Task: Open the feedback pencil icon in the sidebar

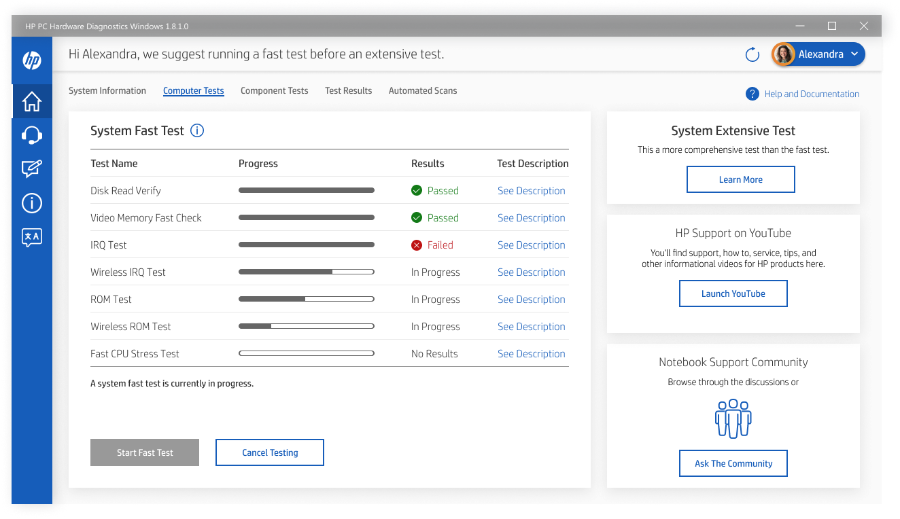Action: click(32, 169)
